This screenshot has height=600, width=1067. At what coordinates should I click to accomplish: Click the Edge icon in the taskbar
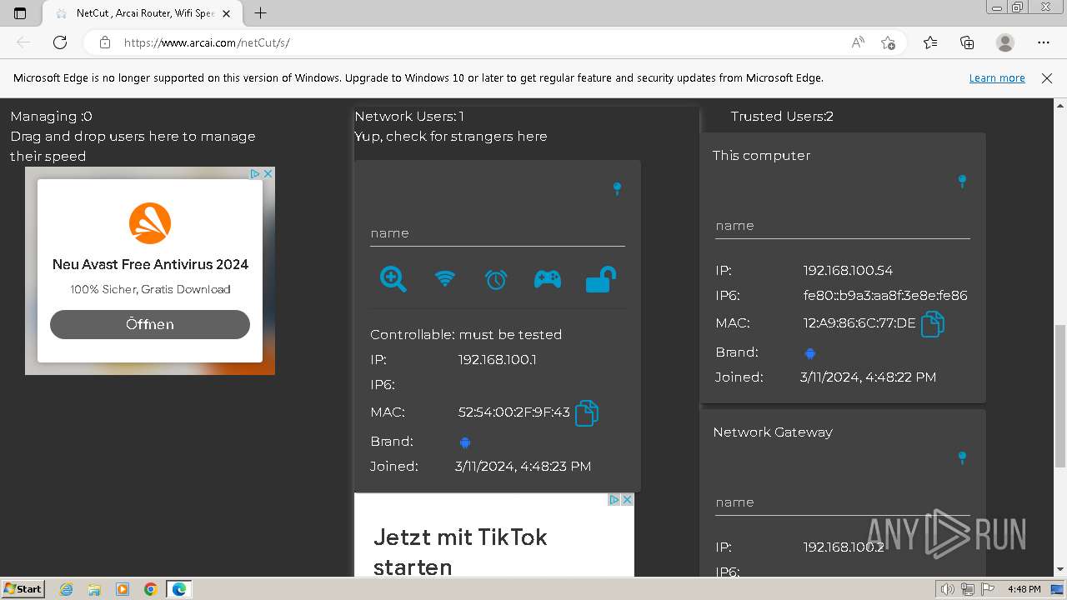[x=179, y=589]
